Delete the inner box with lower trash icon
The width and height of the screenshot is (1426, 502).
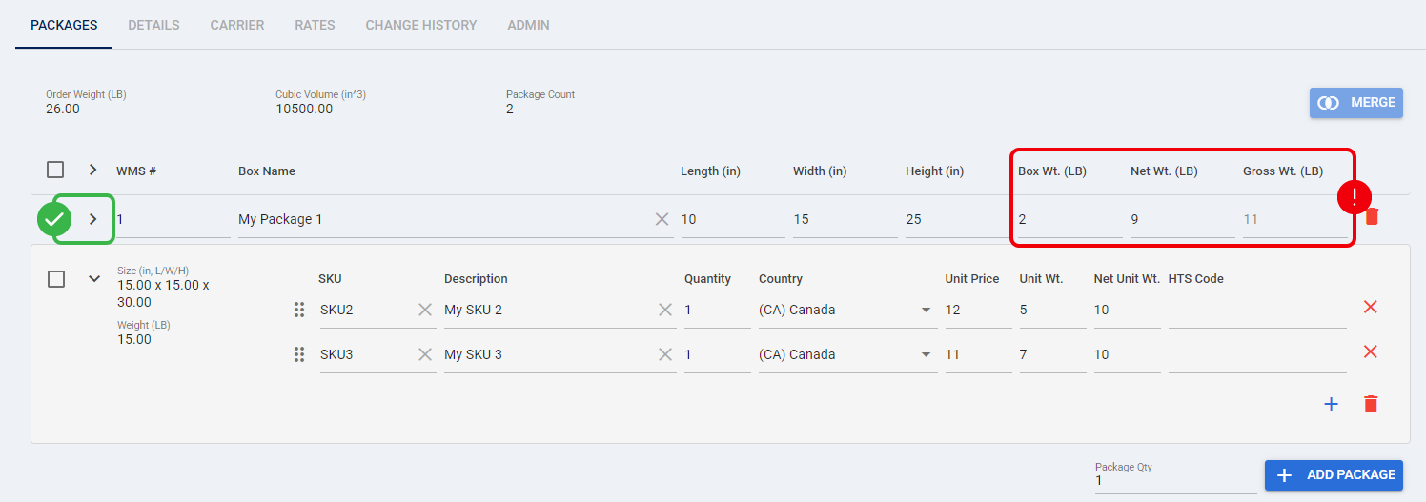pos(1371,404)
